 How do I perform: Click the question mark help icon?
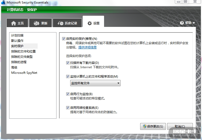coord(182,23)
